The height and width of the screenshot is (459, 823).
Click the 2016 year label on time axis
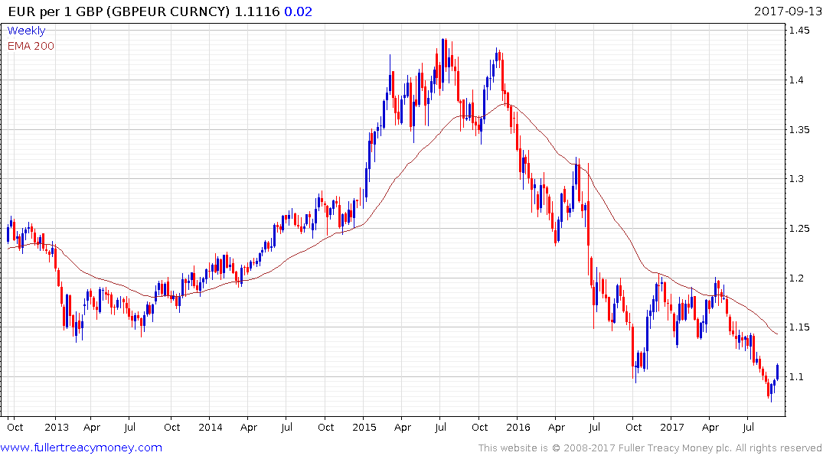pyautogui.click(x=518, y=427)
